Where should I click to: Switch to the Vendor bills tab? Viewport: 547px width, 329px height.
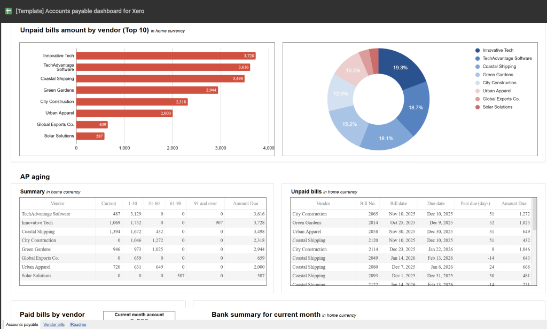pos(54,325)
